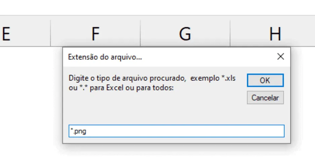Click the Cancelar button
This screenshot has height=168, width=315.
(x=265, y=98)
